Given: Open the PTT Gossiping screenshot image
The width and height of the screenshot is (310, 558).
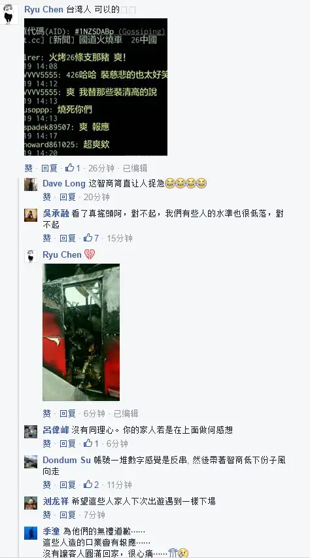Looking at the screenshot, I should pos(95,87).
